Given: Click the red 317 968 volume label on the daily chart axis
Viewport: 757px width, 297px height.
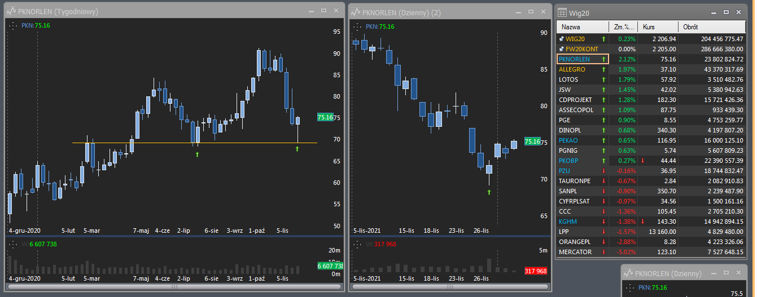Looking at the screenshot, I should [x=536, y=271].
